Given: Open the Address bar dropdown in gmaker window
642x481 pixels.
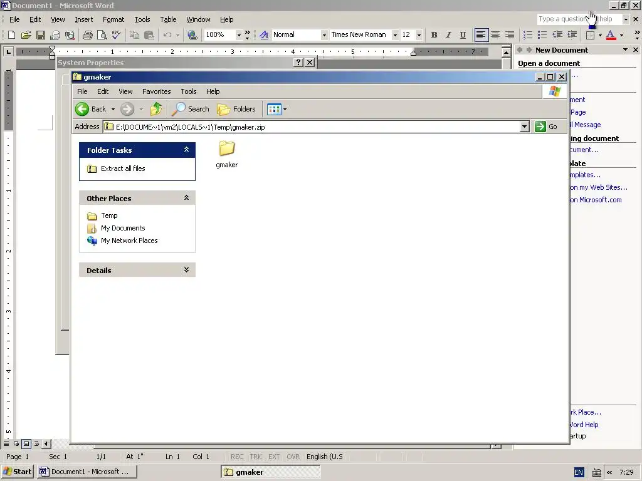Looking at the screenshot, I should (525, 127).
